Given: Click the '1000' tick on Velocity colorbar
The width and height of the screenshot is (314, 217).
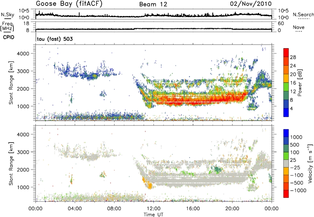Looking at the screenshot, I should (x=296, y=137).
